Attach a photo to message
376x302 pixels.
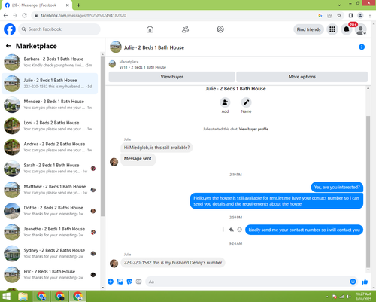click(x=120, y=282)
